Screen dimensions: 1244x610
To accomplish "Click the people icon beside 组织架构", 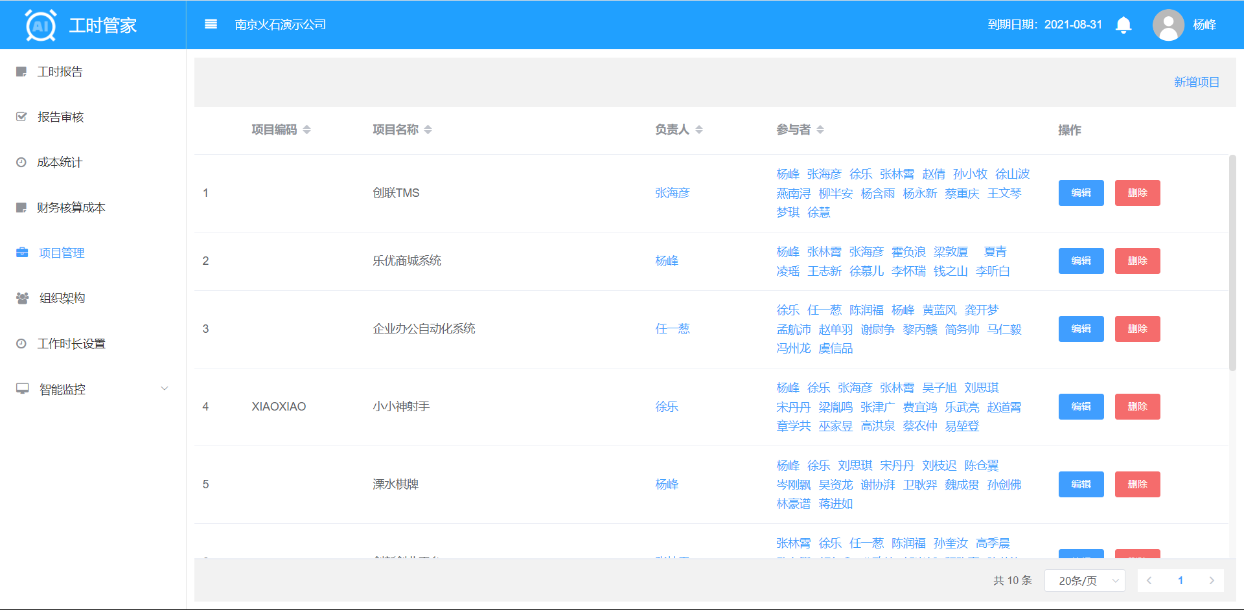I will 22,298.
